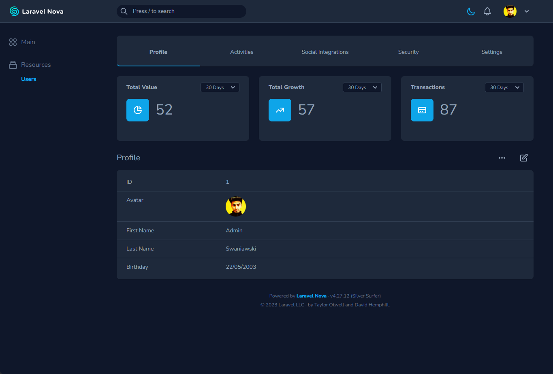Click the Resources sidebar icon
The image size is (553, 374).
point(12,64)
